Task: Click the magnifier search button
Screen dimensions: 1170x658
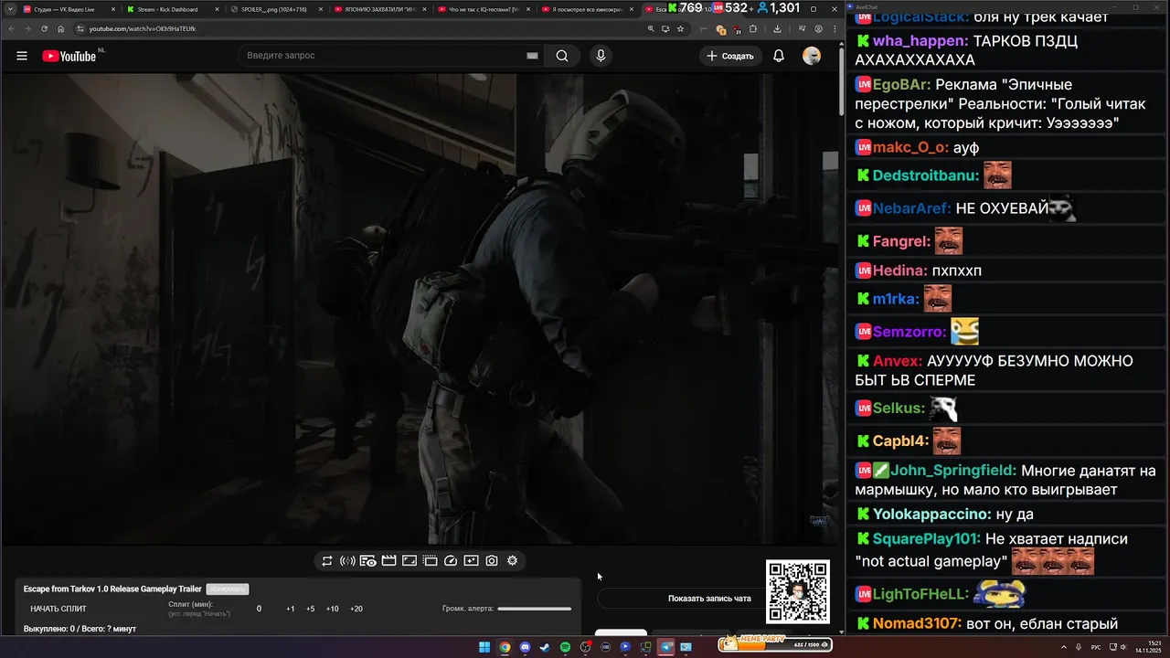Action: pos(562,56)
